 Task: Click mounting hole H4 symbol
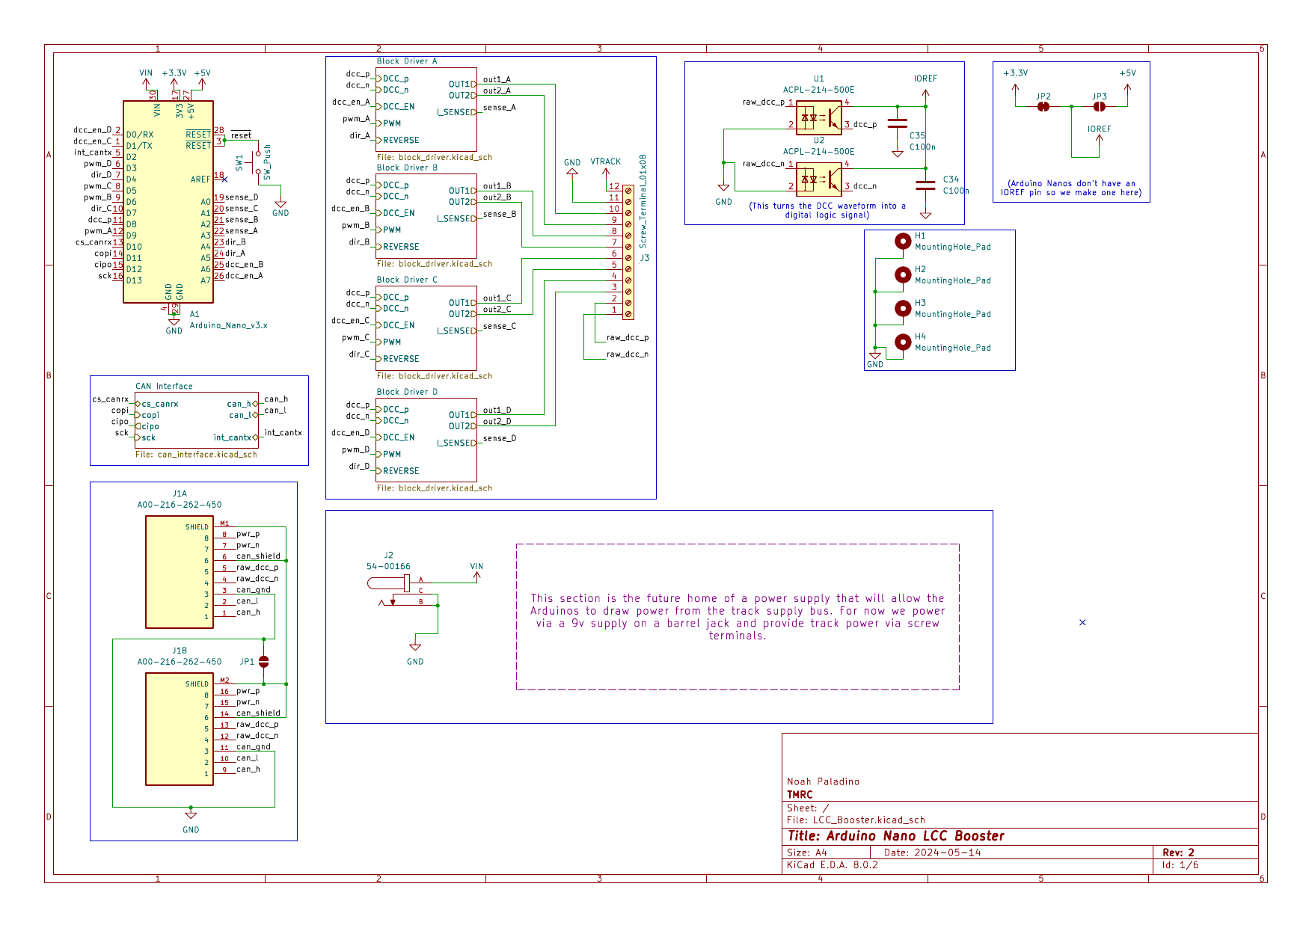click(x=904, y=342)
